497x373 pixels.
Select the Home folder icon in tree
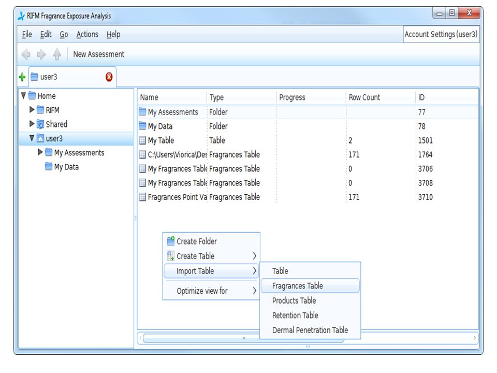32,95
